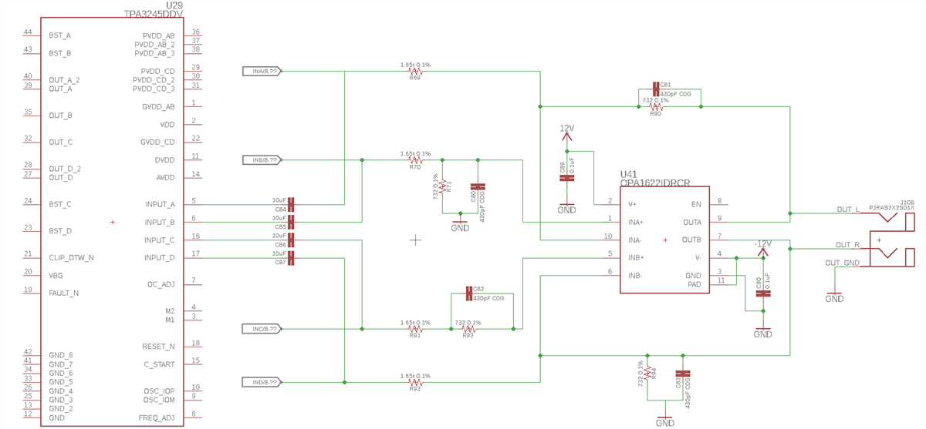The image size is (926, 429).
Task: Select vertical resistor R71 symbol
Action: 442,187
